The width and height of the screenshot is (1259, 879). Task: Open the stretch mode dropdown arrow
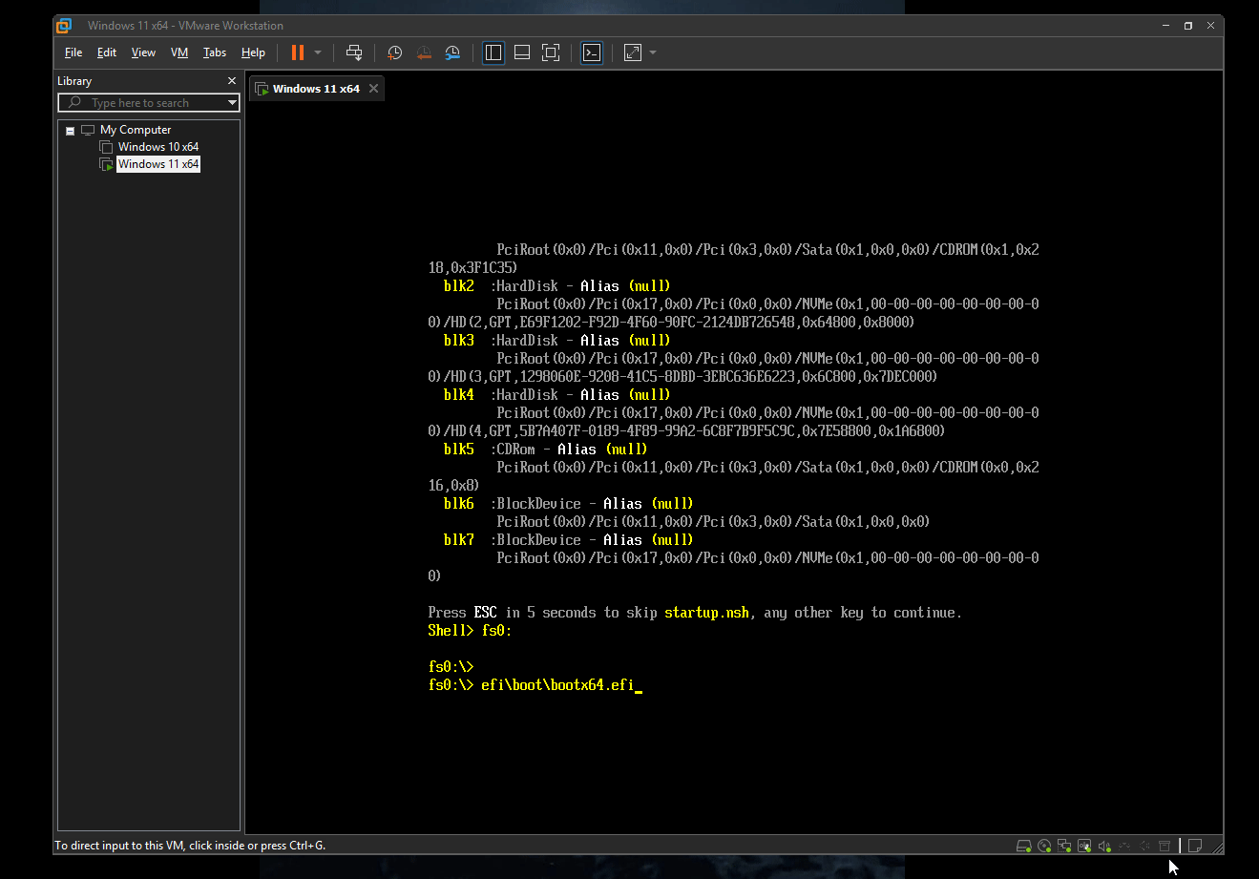(x=653, y=52)
